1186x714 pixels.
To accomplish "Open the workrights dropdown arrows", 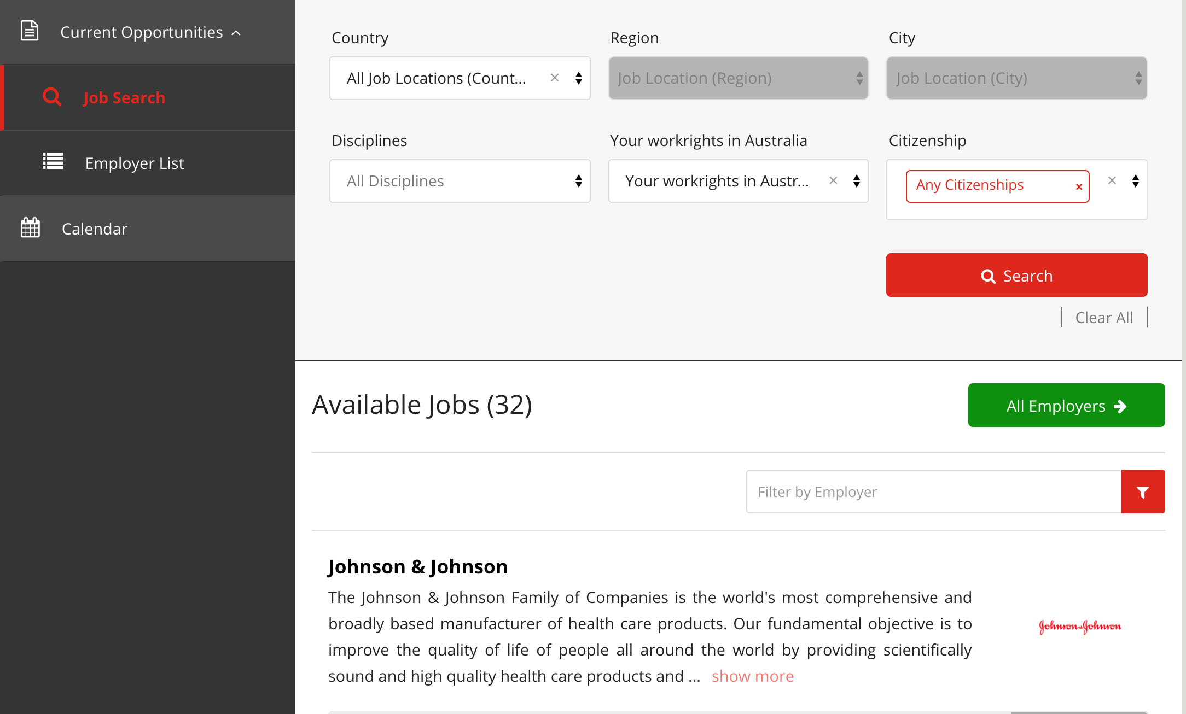I will pos(857,181).
